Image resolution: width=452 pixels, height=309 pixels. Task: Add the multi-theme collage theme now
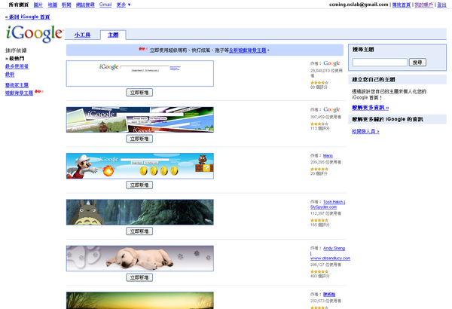click(139, 139)
